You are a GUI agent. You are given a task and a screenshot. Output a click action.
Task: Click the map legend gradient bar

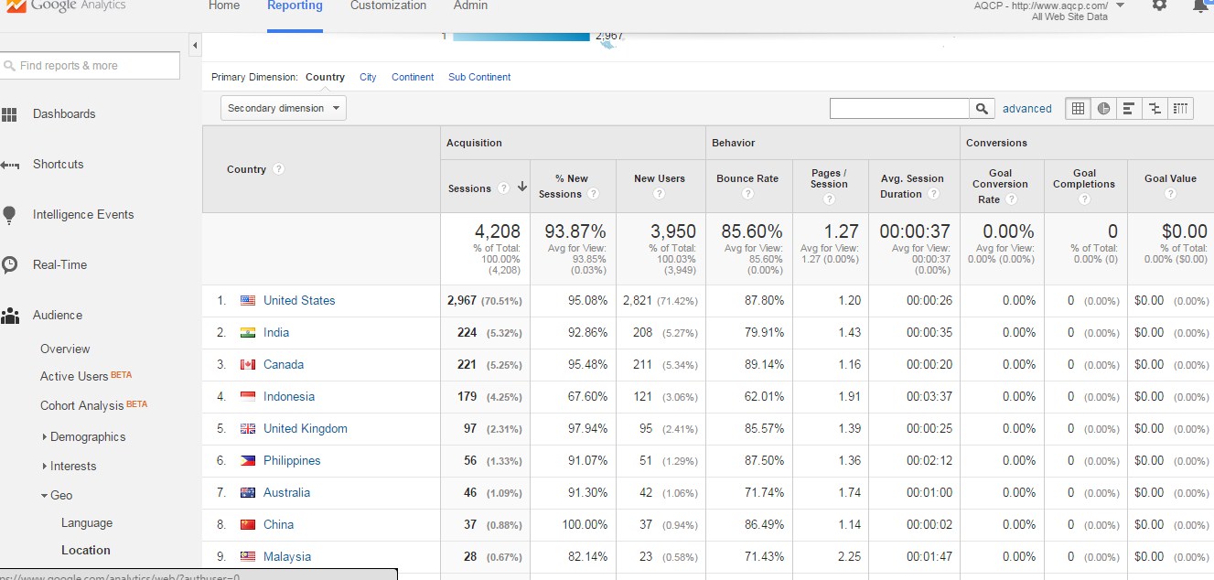(521, 37)
